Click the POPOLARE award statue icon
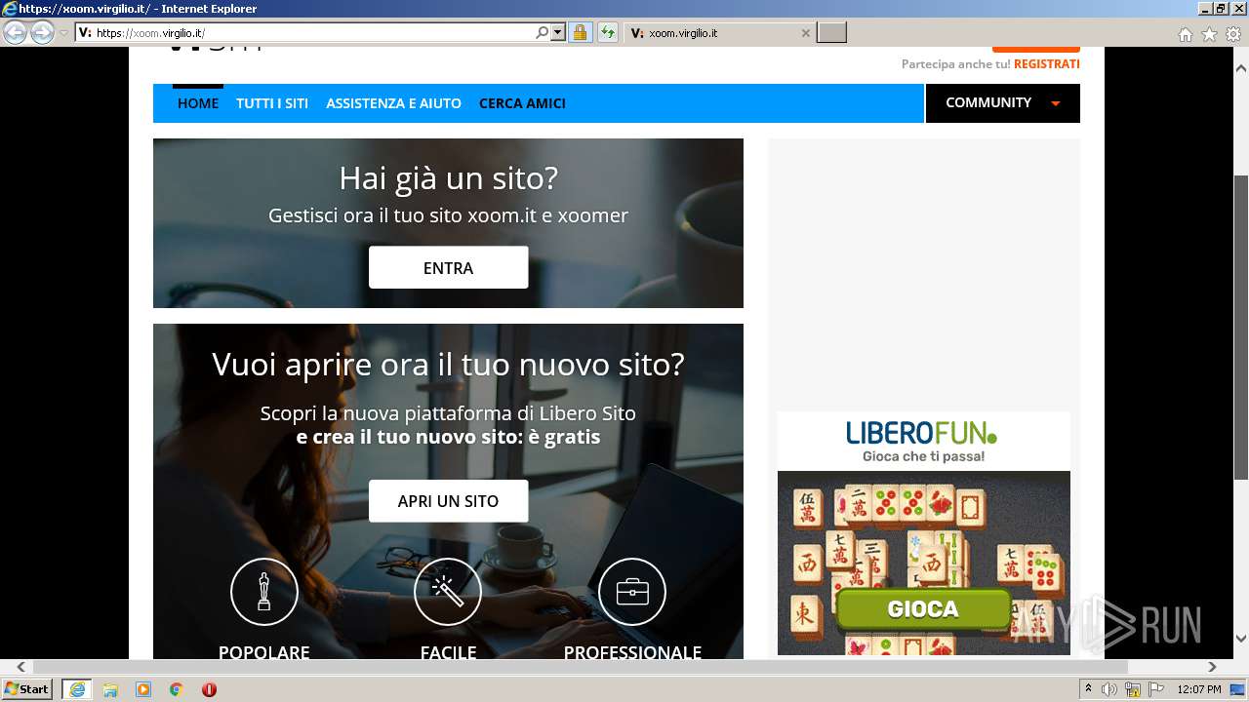Viewport: 1249px width, 702px height. 263,591
